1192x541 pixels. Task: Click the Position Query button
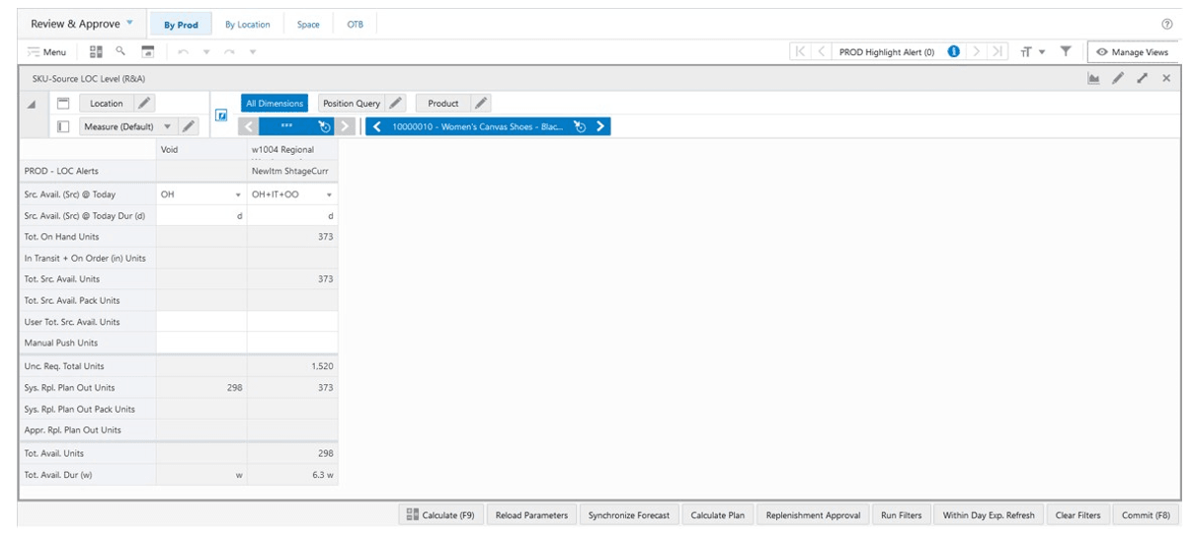pyautogui.click(x=352, y=103)
